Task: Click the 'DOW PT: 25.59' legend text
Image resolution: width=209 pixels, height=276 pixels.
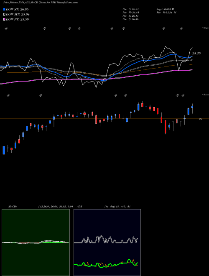Action: 17,19
